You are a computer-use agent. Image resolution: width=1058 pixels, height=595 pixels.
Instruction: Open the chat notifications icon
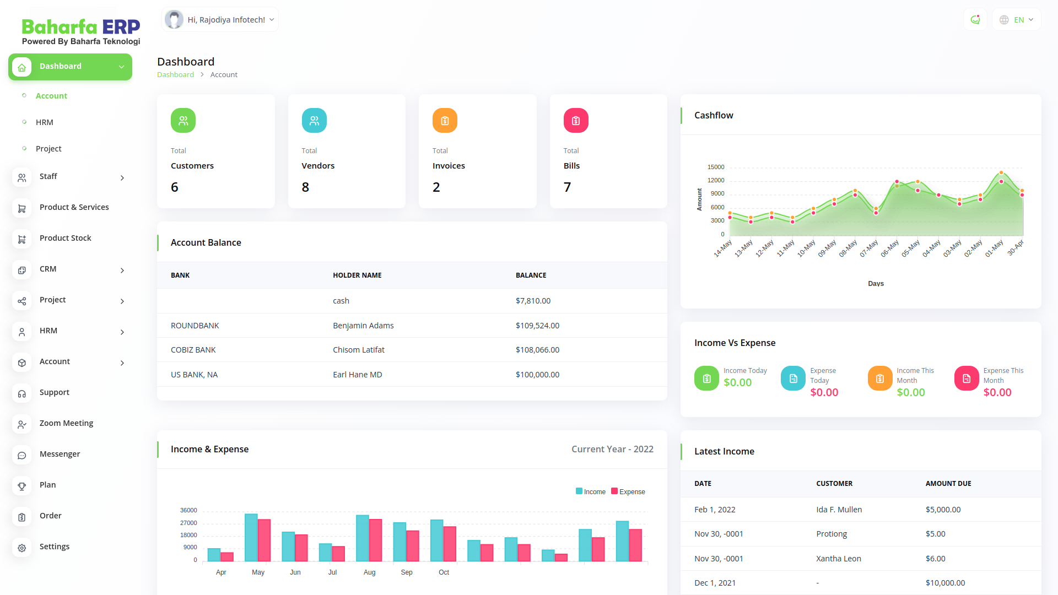[975, 19]
